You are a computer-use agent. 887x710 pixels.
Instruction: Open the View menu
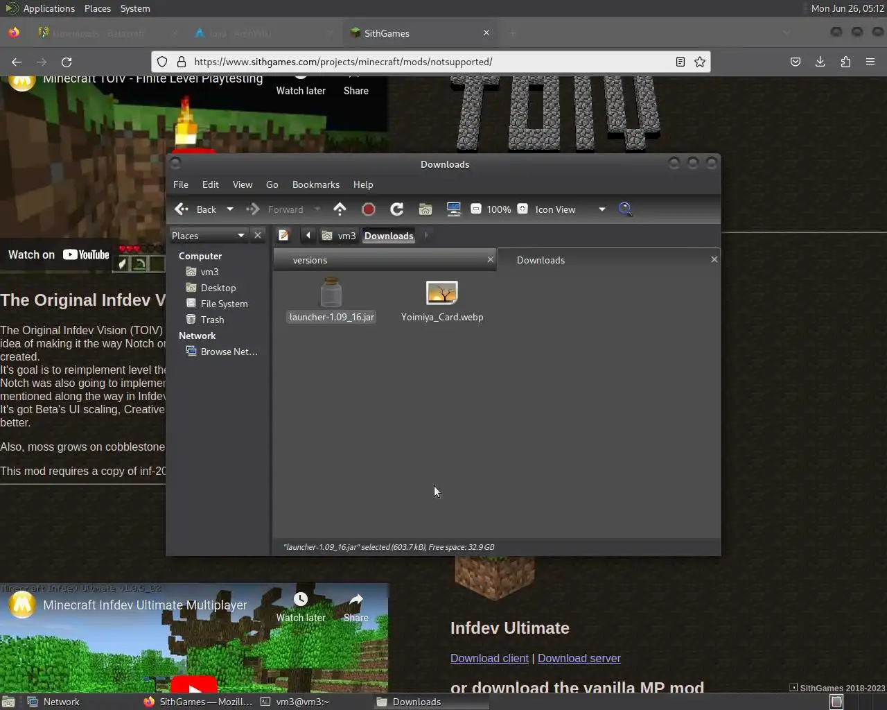pos(243,184)
